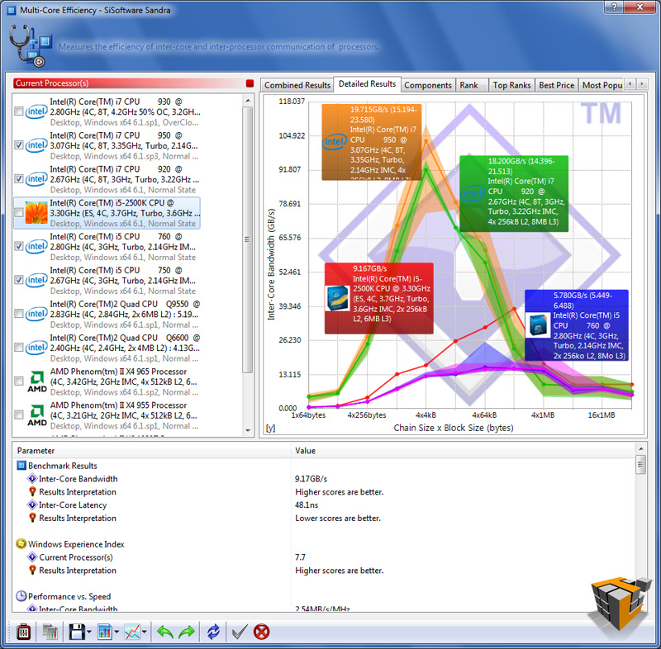The height and width of the screenshot is (649, 661).
Task: Click the blue refresh arrows icon
Action: click(x=213, y=632)
